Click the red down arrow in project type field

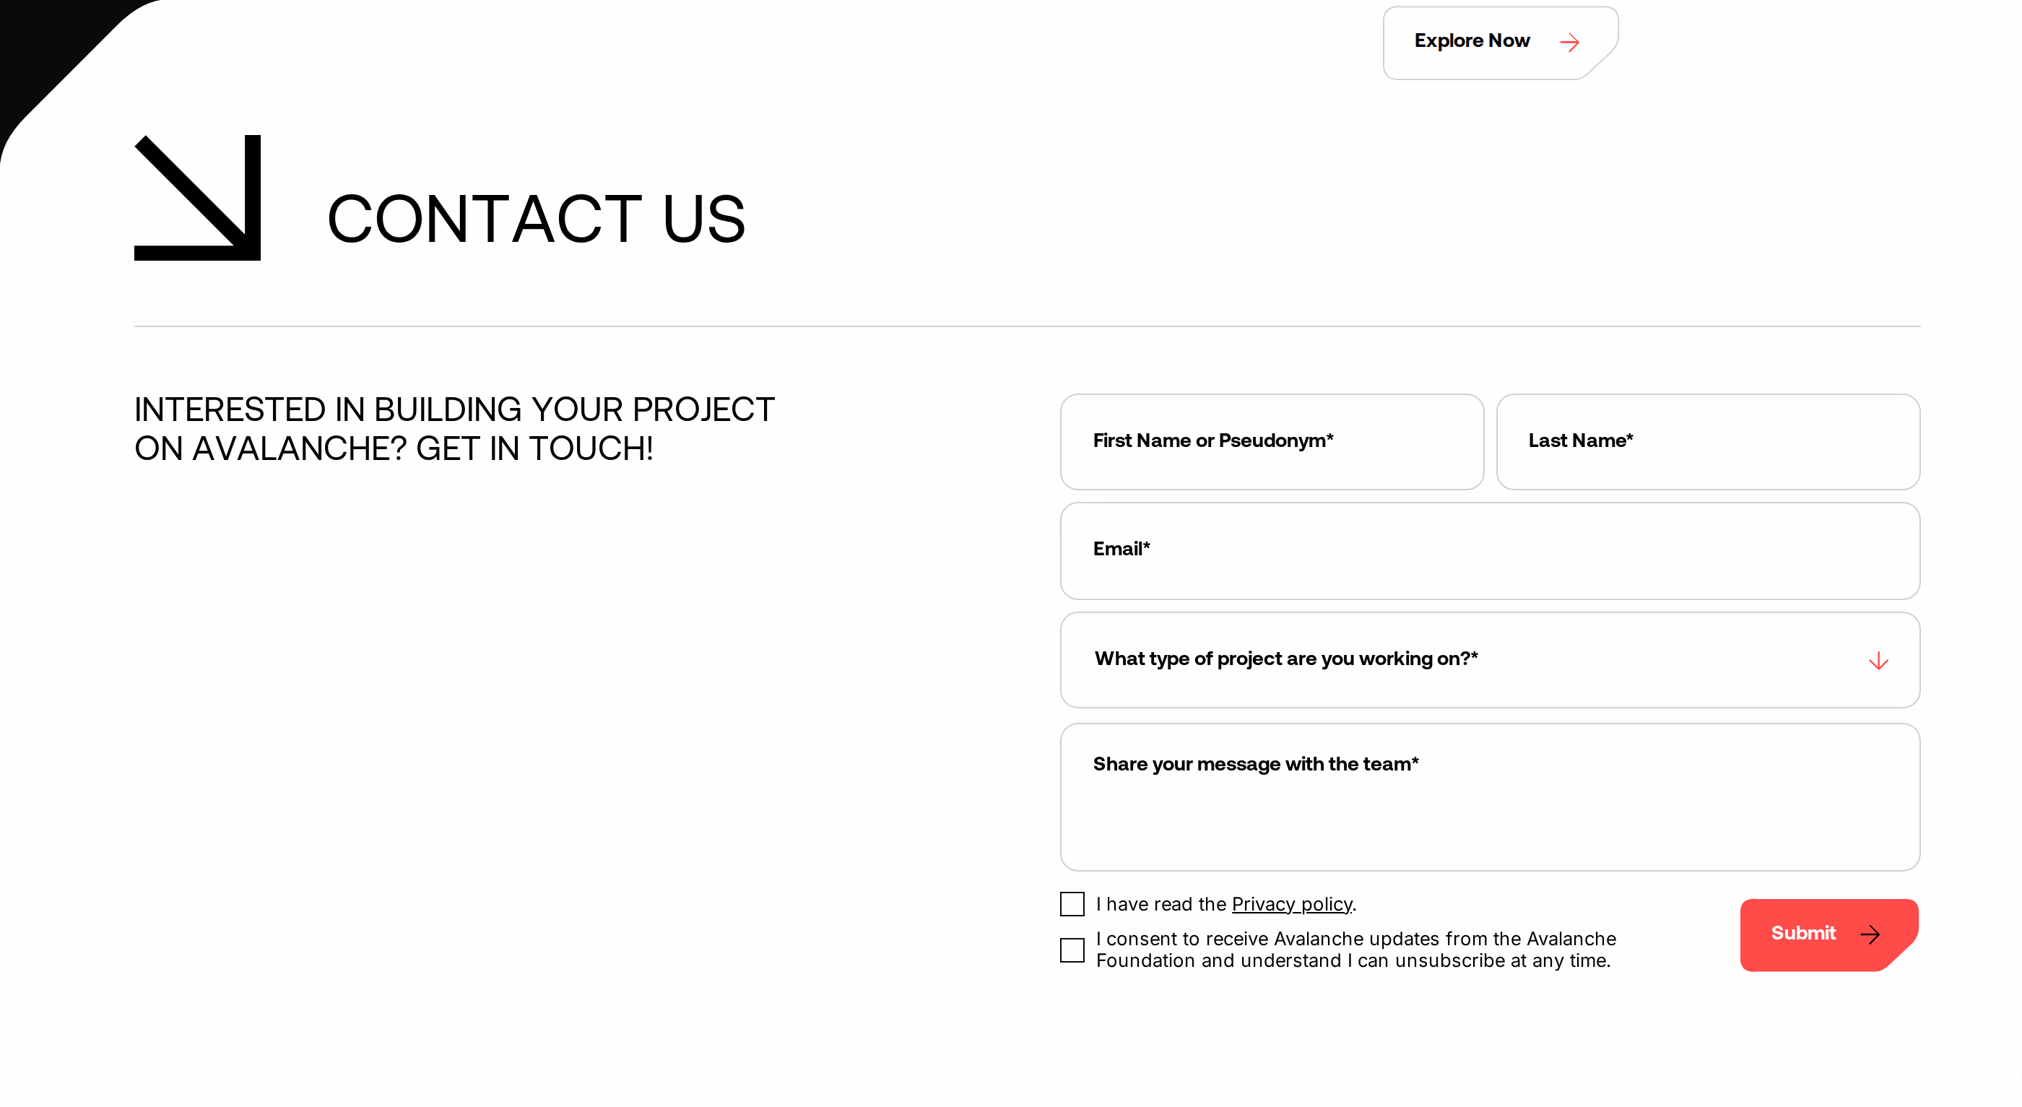(1878, 661)
